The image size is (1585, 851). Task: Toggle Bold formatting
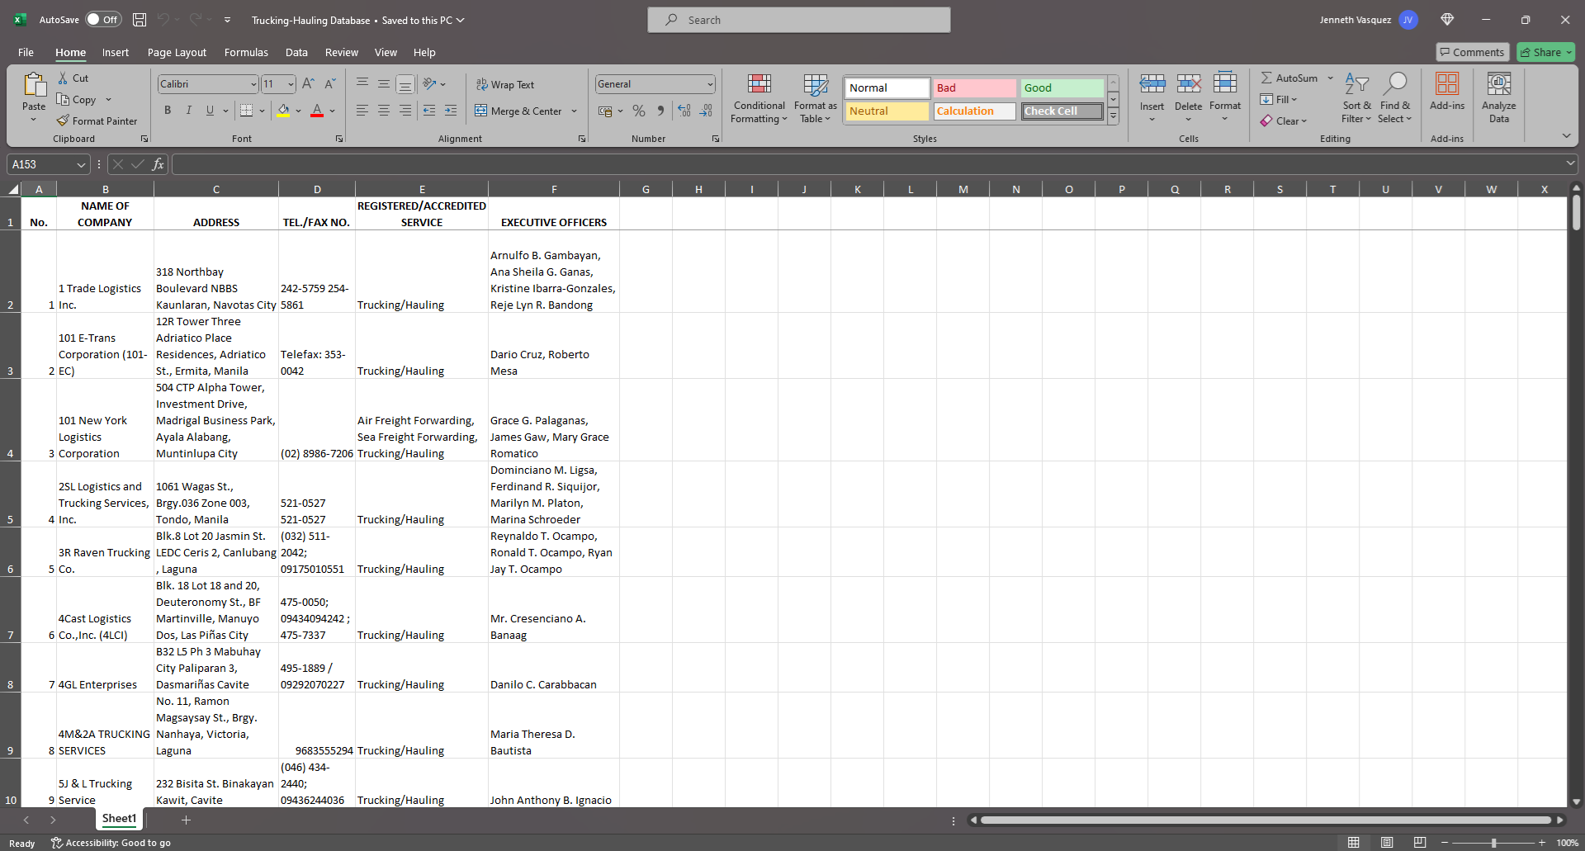pyautogui.click(x=168, y=111)
